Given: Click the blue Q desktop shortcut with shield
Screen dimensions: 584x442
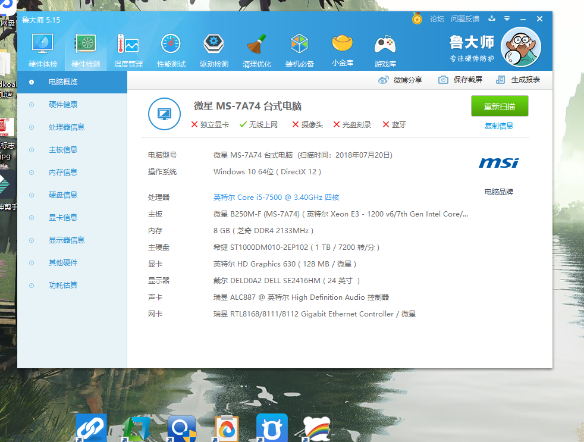Looking at the screenshot, I should pyautogui.click(x=181, y=428).
